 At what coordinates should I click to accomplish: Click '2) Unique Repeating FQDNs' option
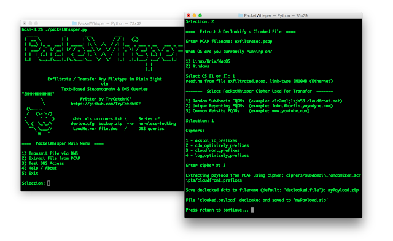259,106
